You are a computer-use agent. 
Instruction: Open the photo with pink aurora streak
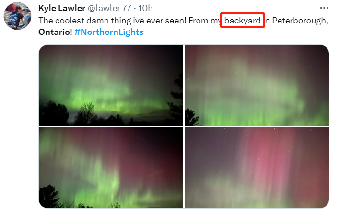tap(257, 167)
